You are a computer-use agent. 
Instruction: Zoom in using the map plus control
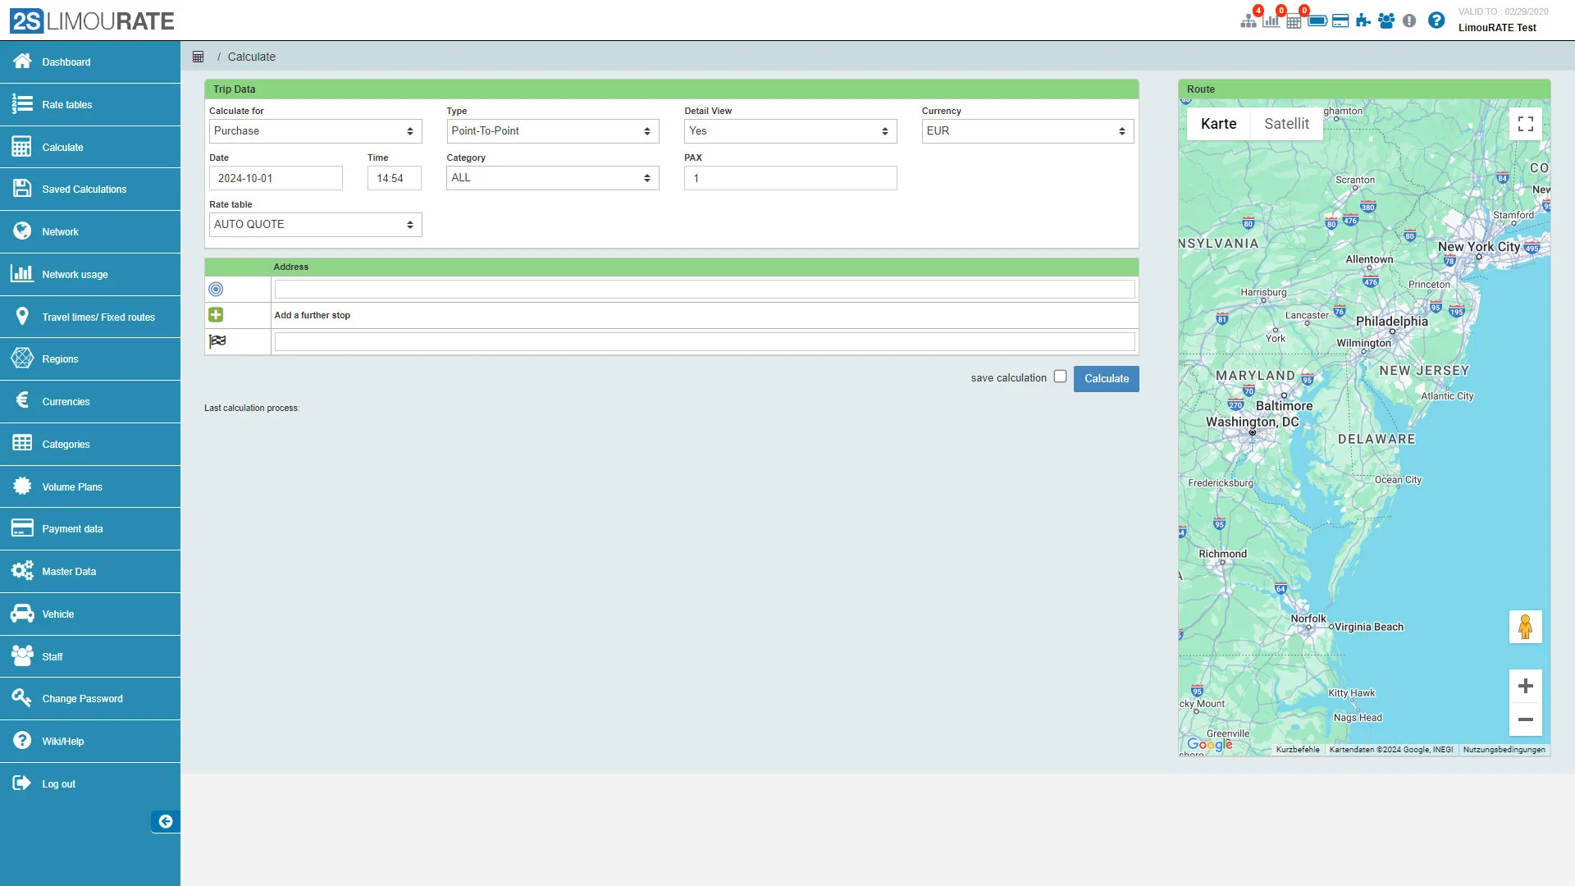[1525, 686]
